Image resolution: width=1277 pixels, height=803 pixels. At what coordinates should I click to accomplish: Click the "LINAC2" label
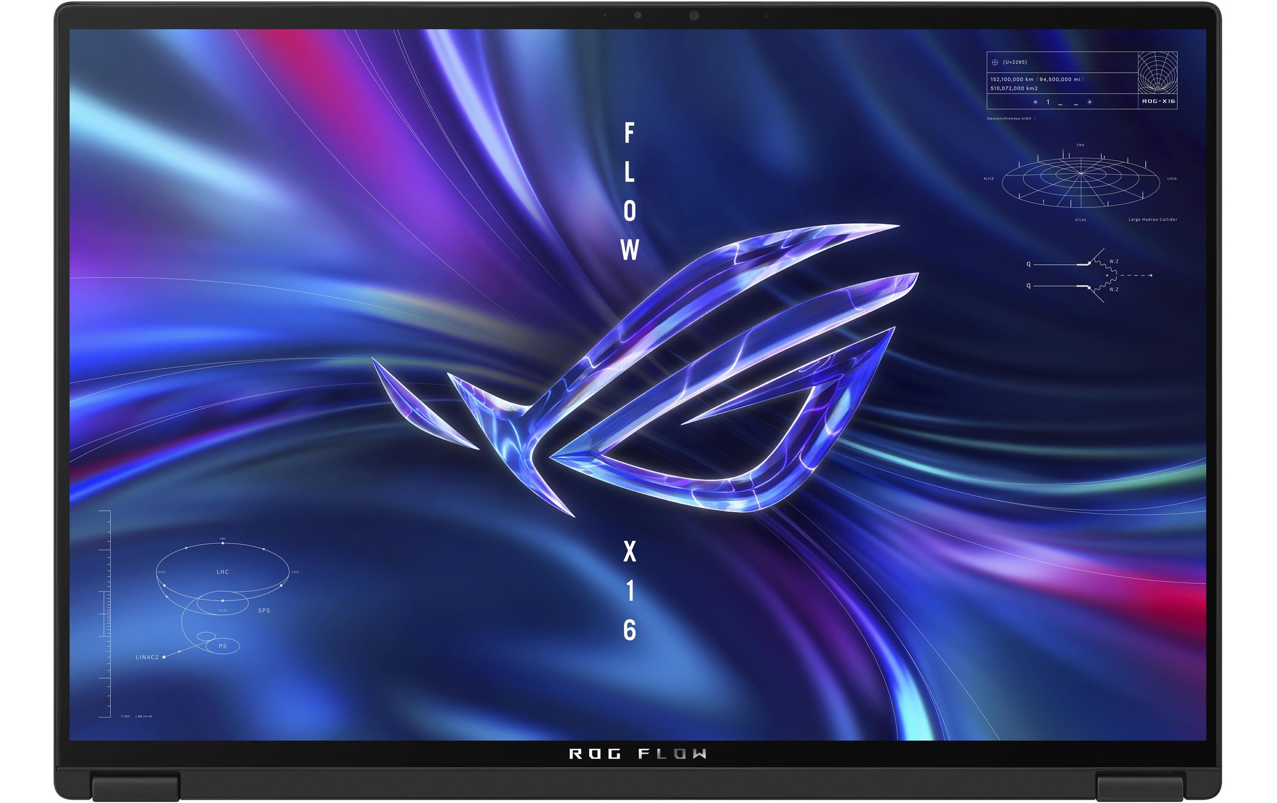147,657
